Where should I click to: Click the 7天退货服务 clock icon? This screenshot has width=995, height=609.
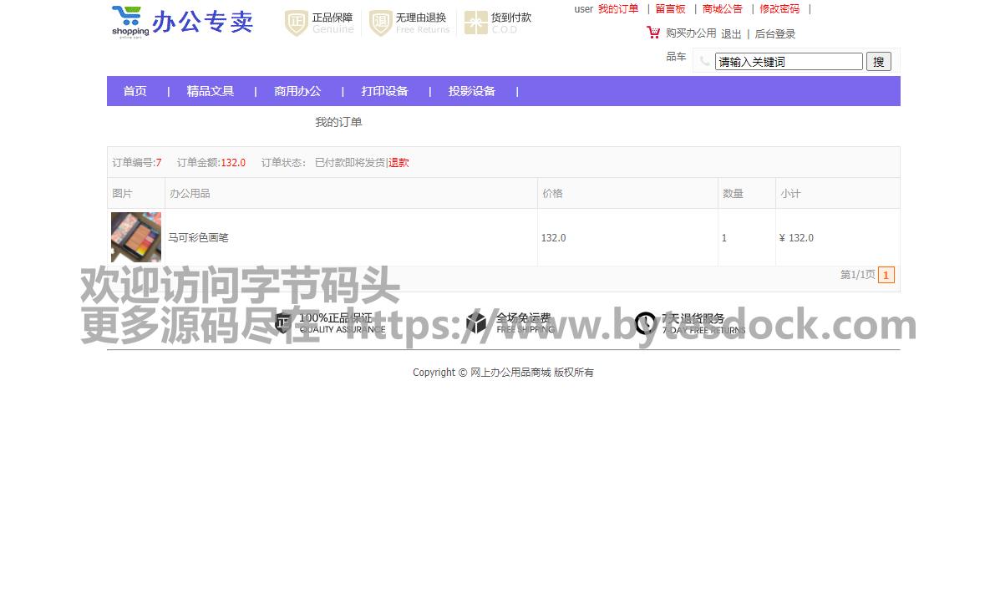click(645, 322)
